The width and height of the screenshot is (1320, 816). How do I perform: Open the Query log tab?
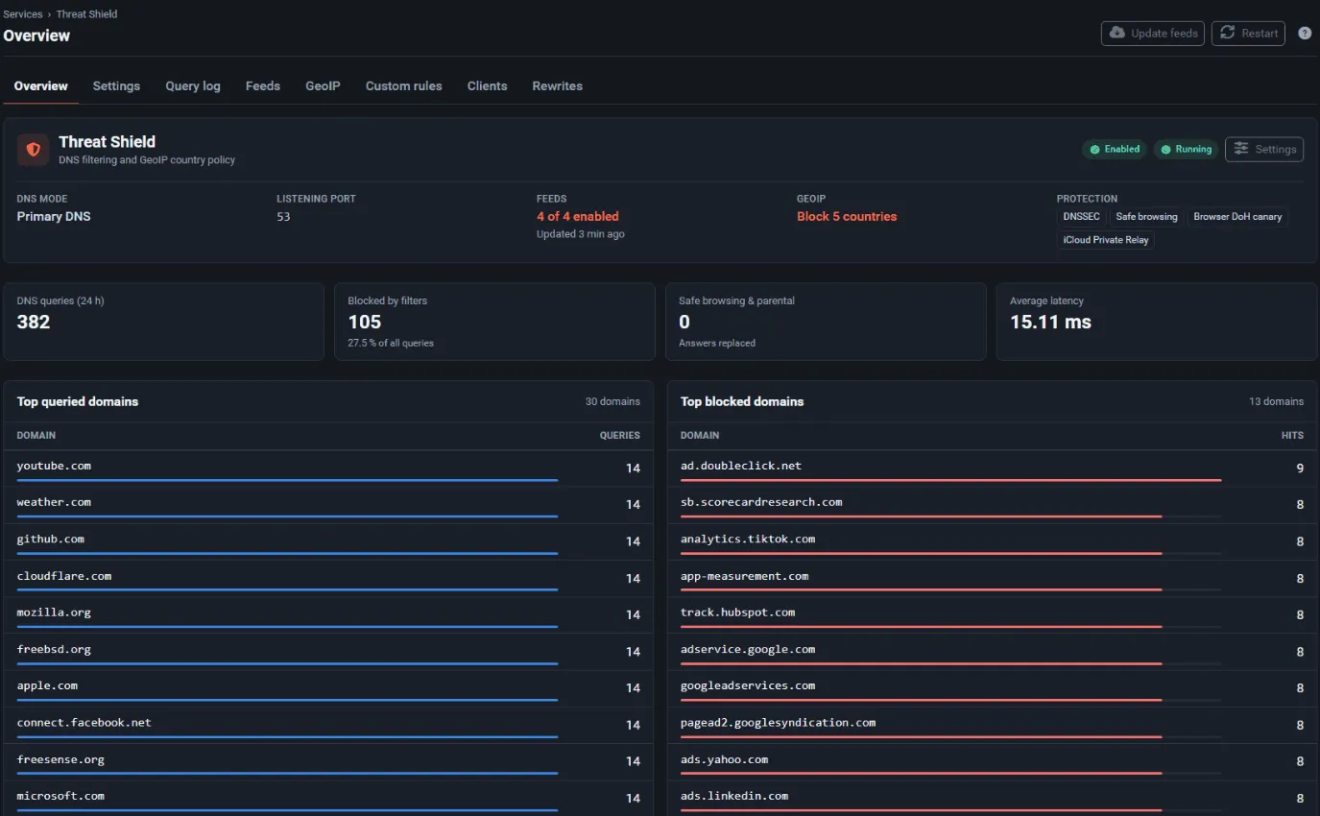(x=193, y=85)
